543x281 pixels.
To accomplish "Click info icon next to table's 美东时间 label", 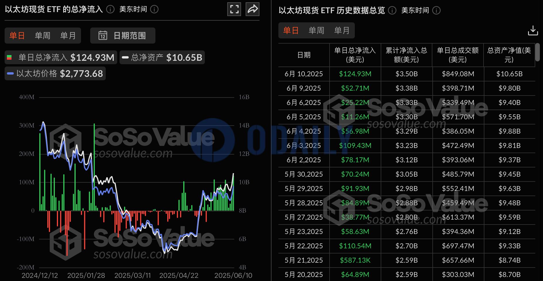I will click(x=436, y=11).
